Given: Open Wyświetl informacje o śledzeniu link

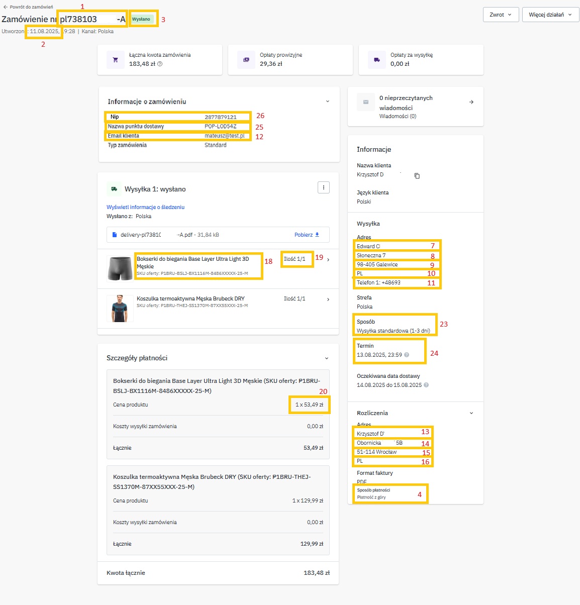Looking at the screenshot, I should coord(145,207).
